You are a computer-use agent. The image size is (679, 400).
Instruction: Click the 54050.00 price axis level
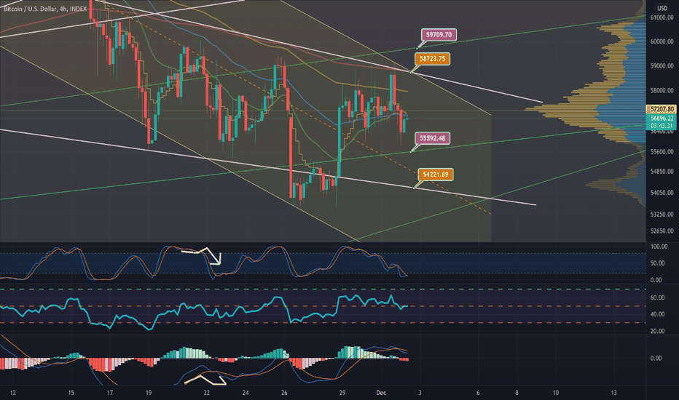click(662, 193)
